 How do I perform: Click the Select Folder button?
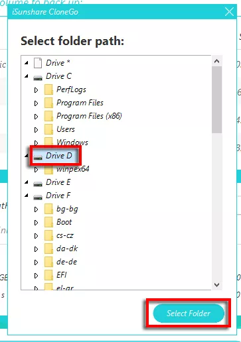coord(189,313)
